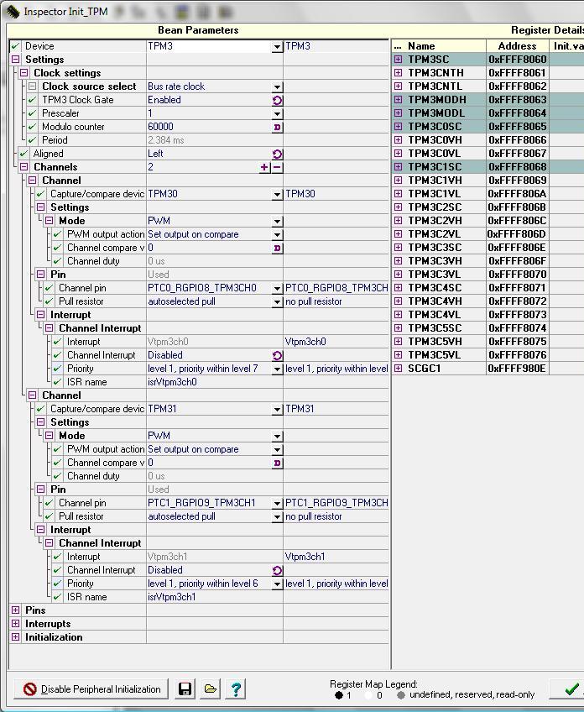The image size is (584, 712).
Task: Click the Device row checkmark
Action: [x=15, y=46]
